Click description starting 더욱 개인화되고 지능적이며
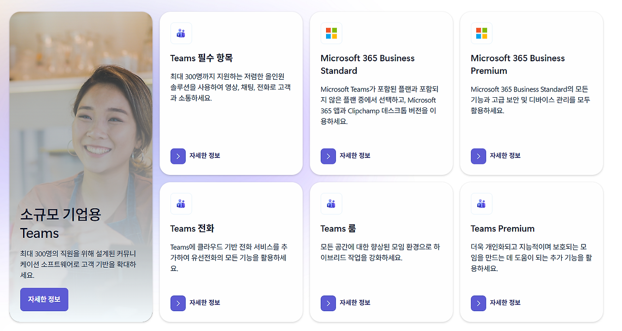The height and width of the screenshot is (331, 622). click(x=532, y=258)
